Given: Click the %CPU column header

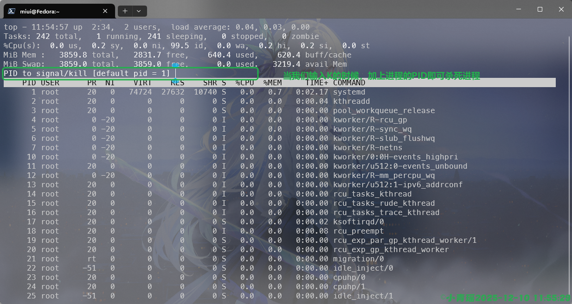Looking at the screenshot, I should click(x=244, y=83).
